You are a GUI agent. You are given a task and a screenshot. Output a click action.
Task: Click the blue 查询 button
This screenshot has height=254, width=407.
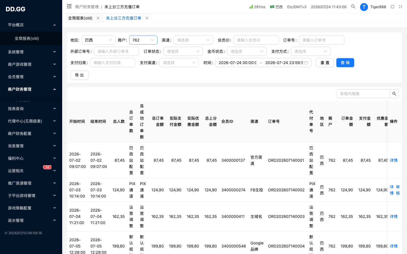(345, 63)
